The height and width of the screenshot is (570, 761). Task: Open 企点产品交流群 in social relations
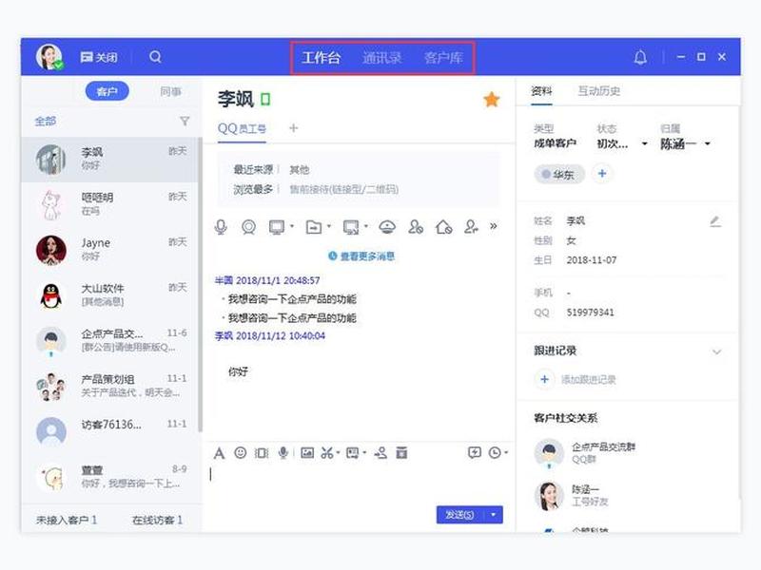(x=585, y=452)
